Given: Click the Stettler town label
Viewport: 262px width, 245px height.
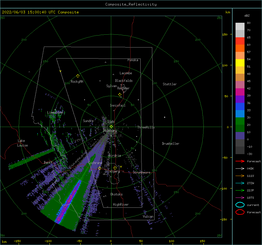Looking at the screenshot, I should point(170,84).
